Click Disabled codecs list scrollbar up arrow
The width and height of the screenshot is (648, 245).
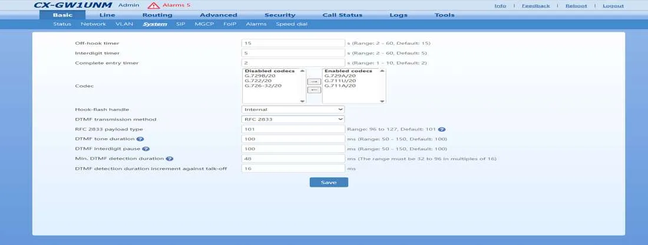(303, 71)
